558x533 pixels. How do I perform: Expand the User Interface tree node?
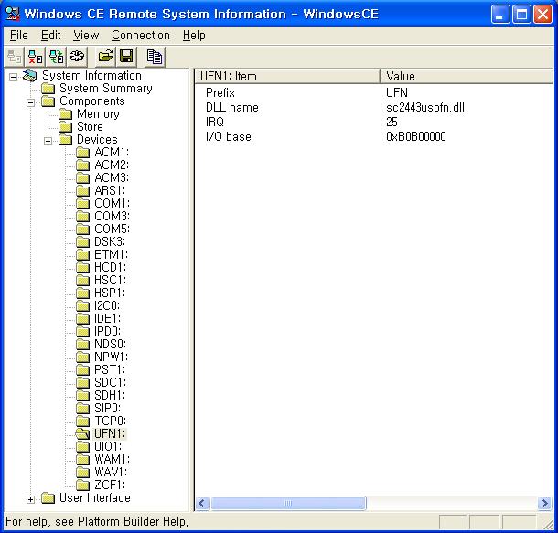tap(30, 499)
